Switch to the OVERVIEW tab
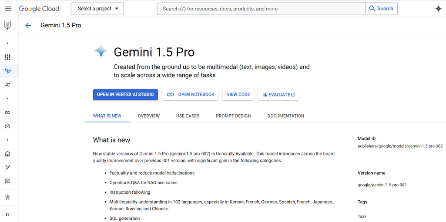Image resolution: width=446 pixels, height=222 pixels. coord(149,116)
